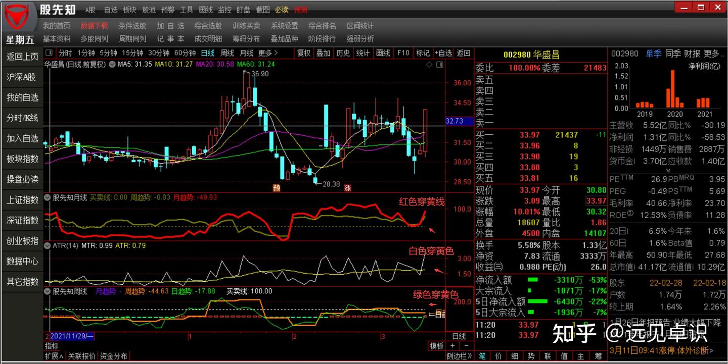Image resolution: width=728 pixels, height=364 pixels.
Task: Zoom out the chart with the − button
Action: pos(466,346)
